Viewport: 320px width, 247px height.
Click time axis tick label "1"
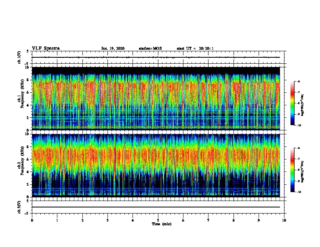tap(57, 220)
